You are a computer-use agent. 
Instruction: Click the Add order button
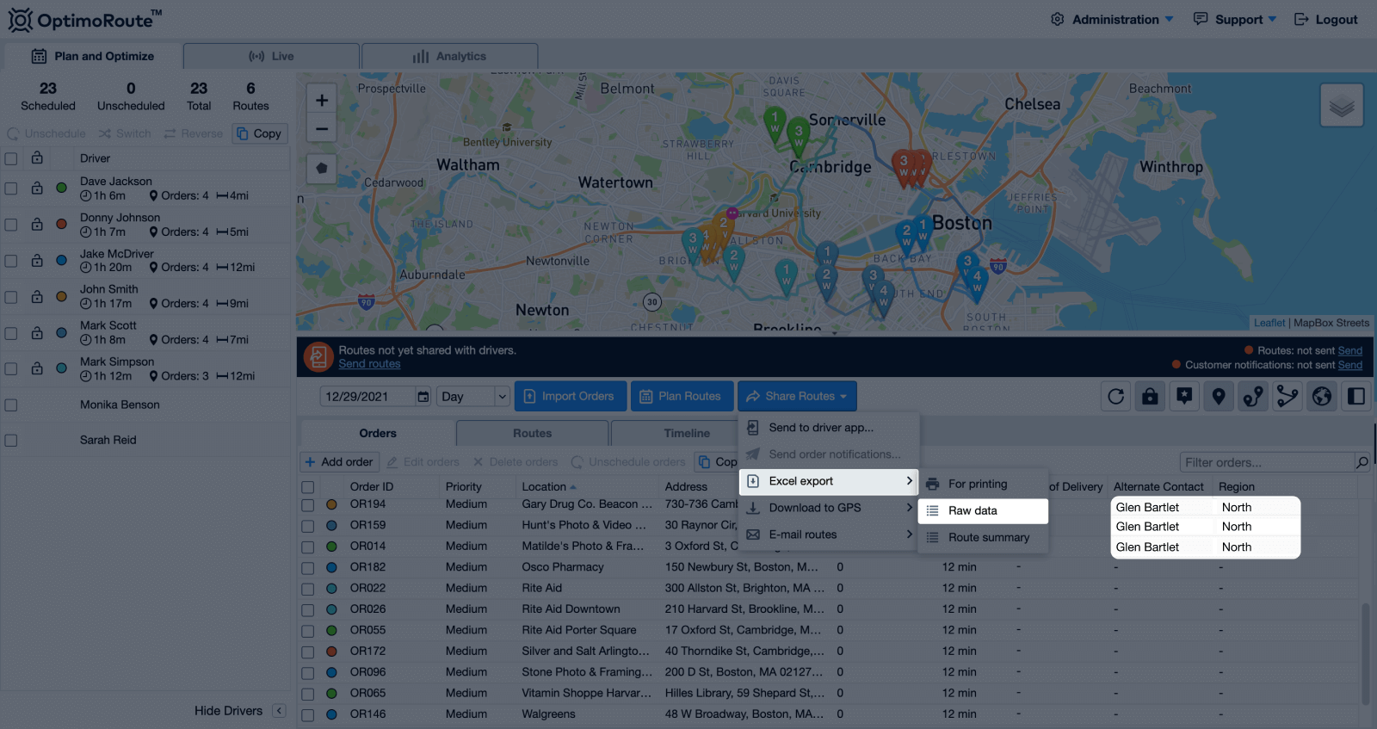338,462
